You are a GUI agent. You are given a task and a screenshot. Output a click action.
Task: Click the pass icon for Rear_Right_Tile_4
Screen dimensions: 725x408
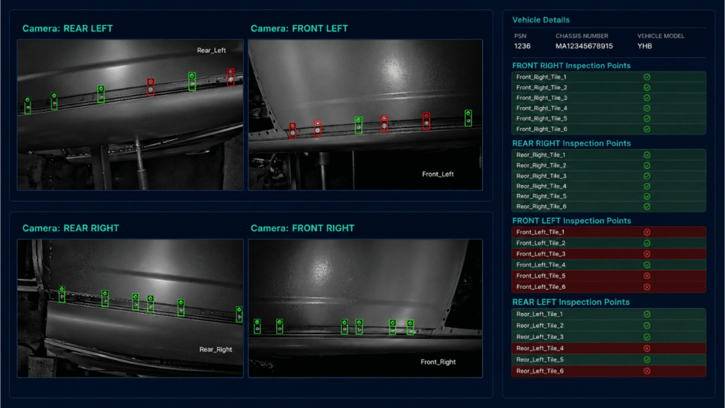point(647,186)
